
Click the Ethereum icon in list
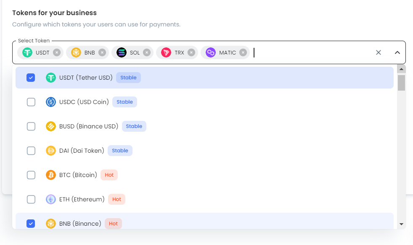(x=51, y=199)
